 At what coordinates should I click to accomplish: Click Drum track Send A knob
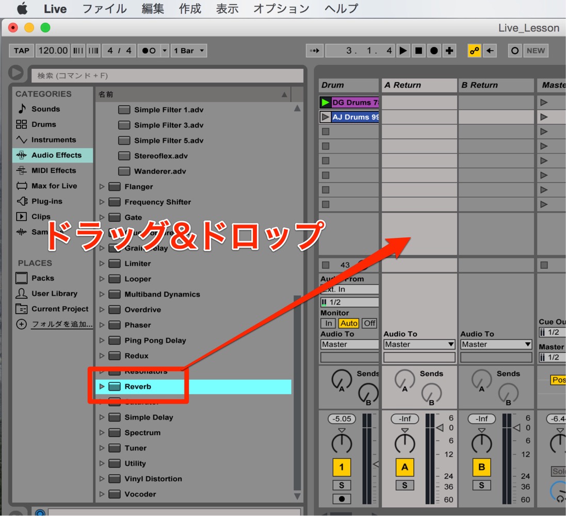point(342,380)
